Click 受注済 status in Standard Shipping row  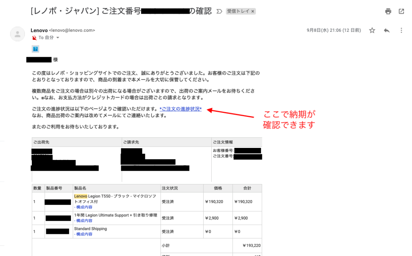168,231
